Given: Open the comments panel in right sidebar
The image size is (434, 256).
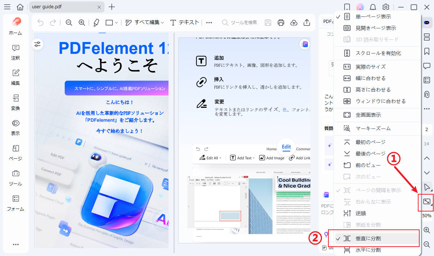Looking at the screenshot, I should (x=426, y=66).
